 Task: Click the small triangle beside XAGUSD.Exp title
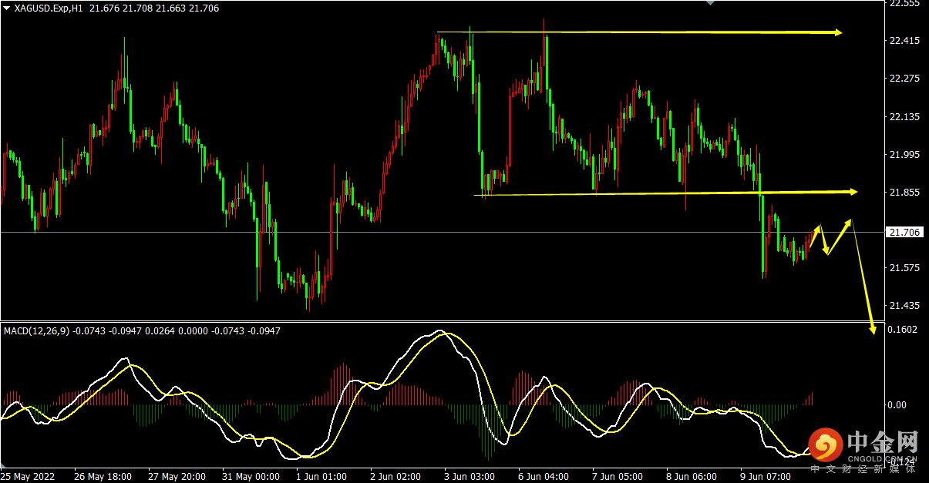coord(7,8)
